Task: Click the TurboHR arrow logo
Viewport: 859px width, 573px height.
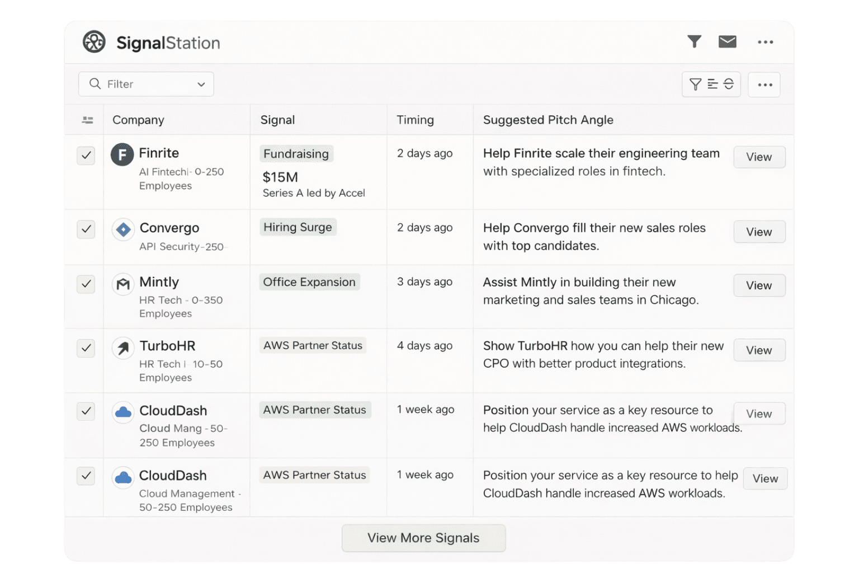Action: point(123,348)
